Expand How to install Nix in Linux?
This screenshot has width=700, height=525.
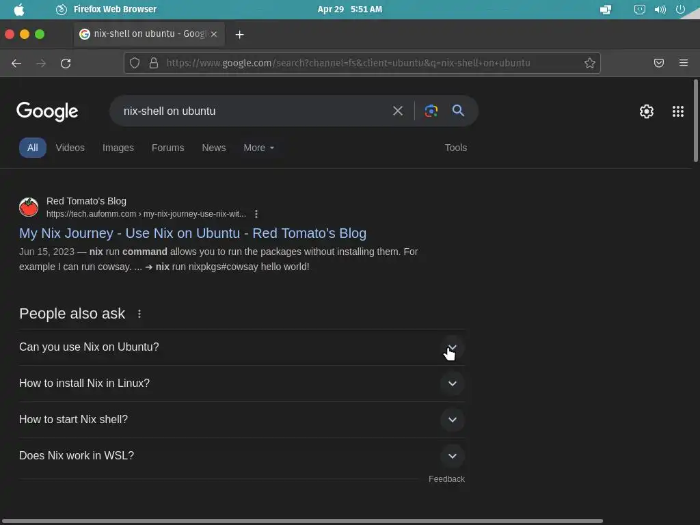click(242, 383)
